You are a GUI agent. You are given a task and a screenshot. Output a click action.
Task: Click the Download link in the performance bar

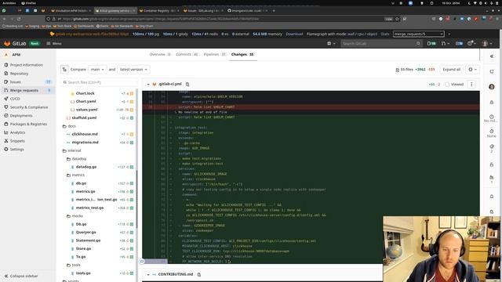coord(294,34)
